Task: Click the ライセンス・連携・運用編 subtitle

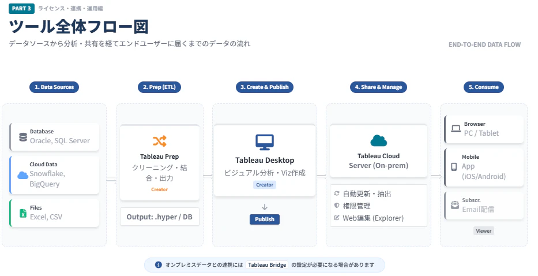Action: [x=70, y=8]
